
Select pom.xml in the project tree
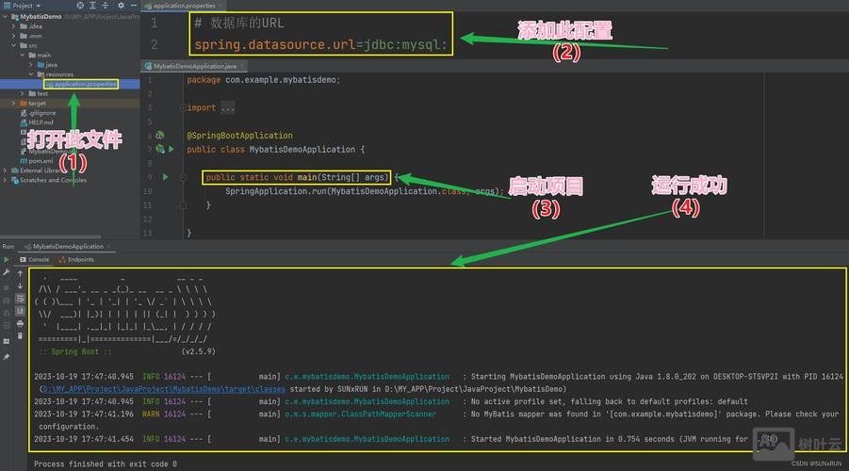pos(41,161)
